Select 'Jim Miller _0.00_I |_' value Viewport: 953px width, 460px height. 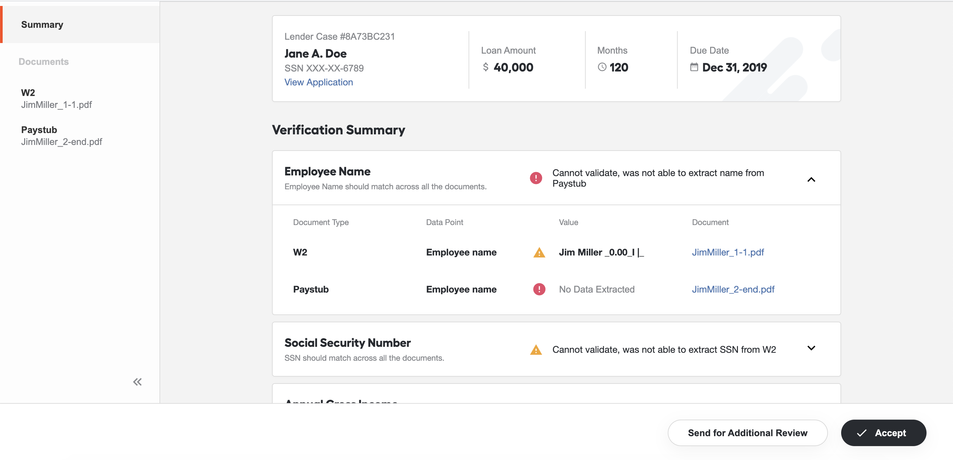[x=601, y=253]
